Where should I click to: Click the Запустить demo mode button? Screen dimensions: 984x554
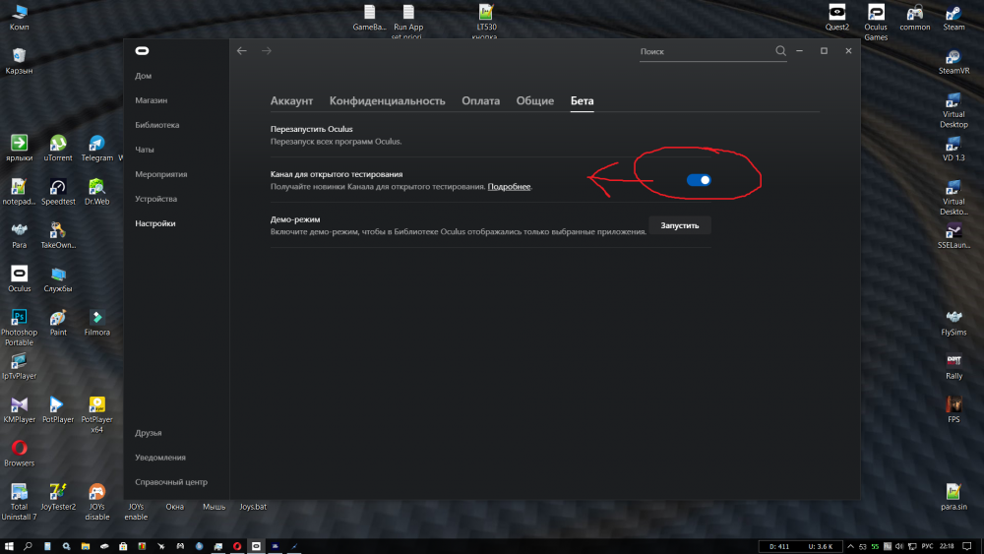(680, 225)
